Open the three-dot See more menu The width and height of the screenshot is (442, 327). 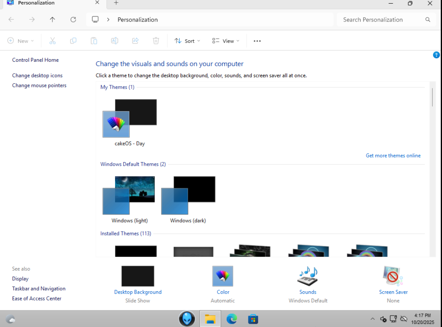click(x=257, y=41)
